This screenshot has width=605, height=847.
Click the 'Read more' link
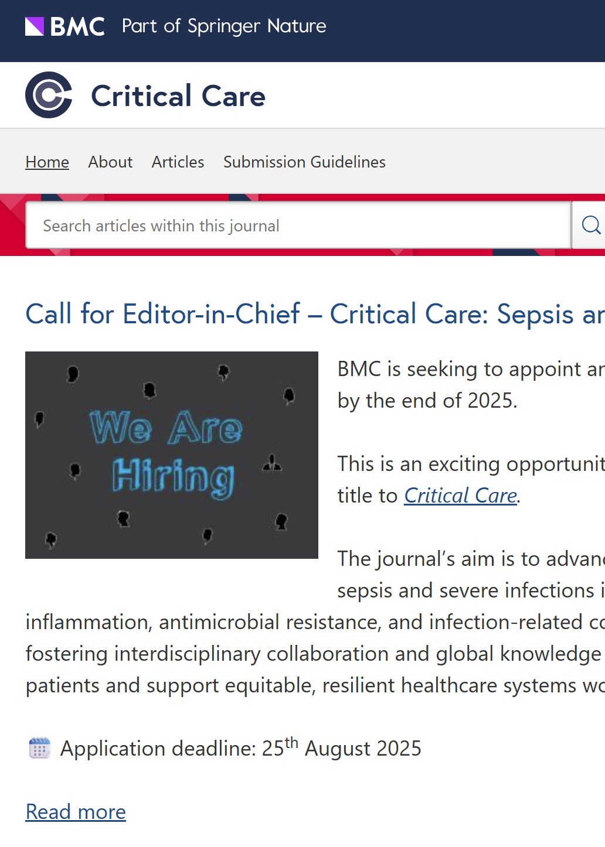pyautogui.click(x=76, y=812)
